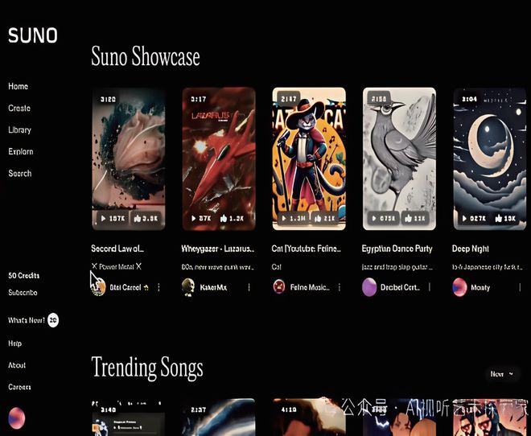Screen dimensions: 531x436
Task: Click the 50 Credits link
Action: [23, 276]
